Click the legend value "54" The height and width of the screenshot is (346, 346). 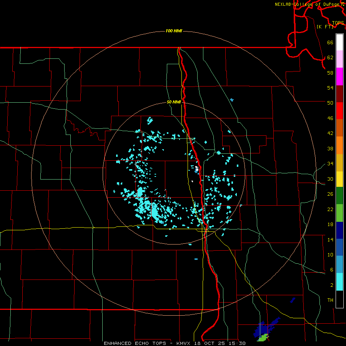(330, 88)
